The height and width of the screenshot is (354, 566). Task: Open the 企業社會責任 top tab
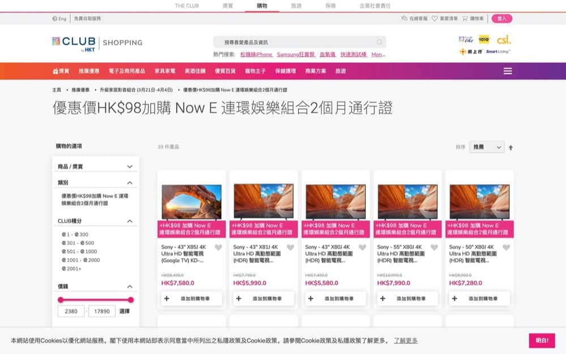tap(375, 6)
